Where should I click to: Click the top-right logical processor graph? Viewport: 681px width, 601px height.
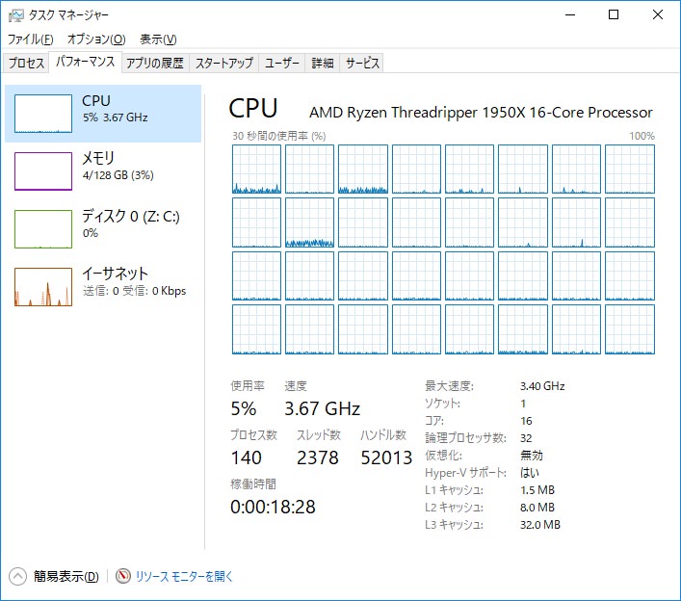630,169
